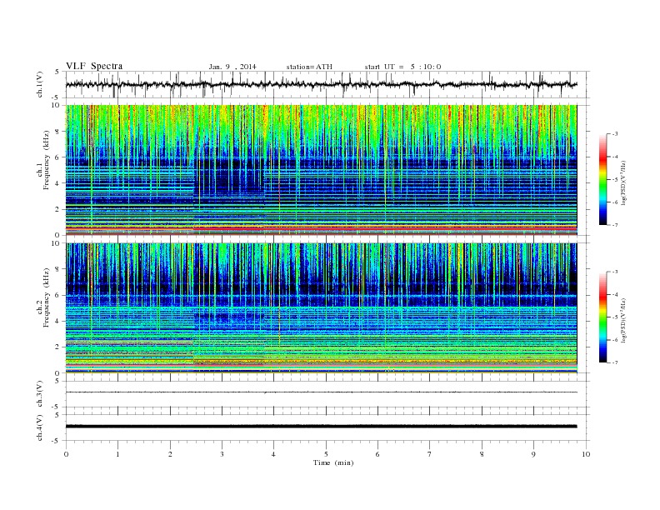
Task: Click the "ch.3(V)" axis label
Action: tap(40, 394)
